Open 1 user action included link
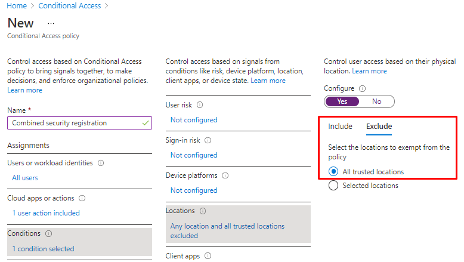Viewport: 464px width, 262px height. [x=46, y=213]
